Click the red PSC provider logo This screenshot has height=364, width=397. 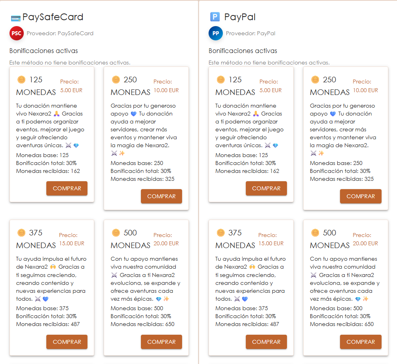(17, 34)
